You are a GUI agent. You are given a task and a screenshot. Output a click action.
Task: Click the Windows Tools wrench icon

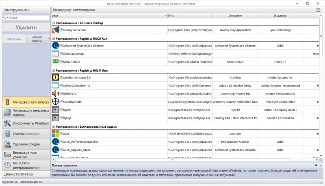pos(7,123)
